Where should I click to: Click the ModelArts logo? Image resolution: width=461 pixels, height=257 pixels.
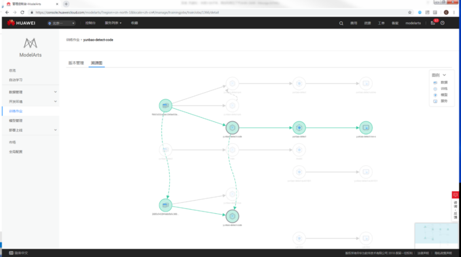(31, 47)
